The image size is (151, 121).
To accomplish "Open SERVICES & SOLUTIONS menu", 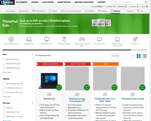I will pos(84,2).
